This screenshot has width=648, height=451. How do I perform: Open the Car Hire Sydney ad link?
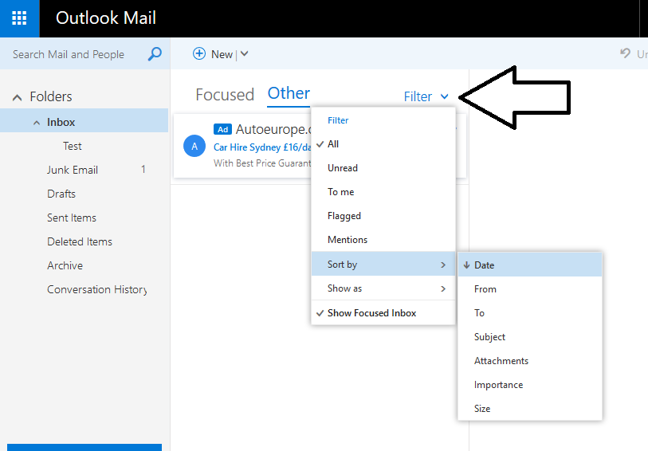click(x=262, y=147)
